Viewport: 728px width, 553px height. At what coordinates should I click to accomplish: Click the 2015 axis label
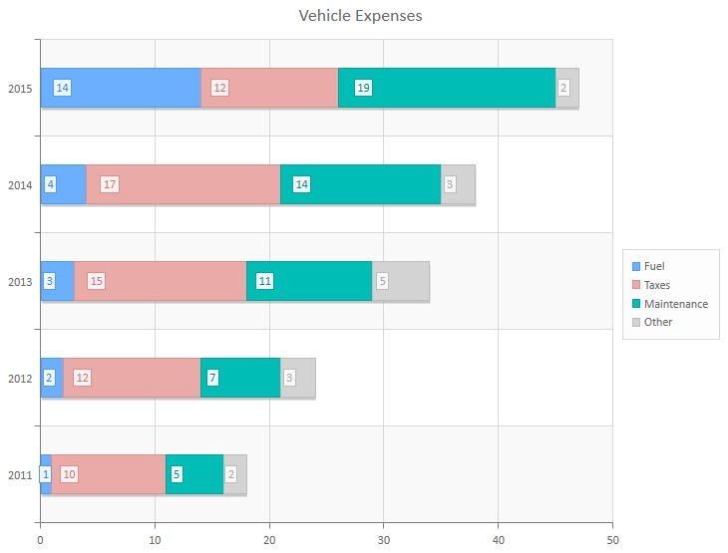[20, 89]
